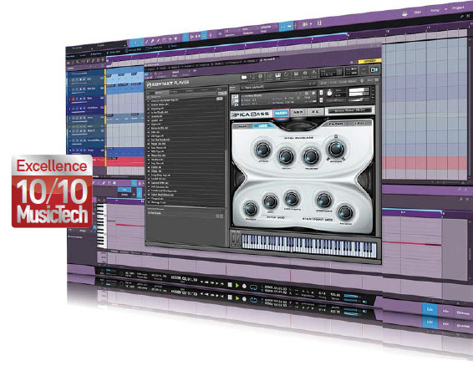Image resolution: width=473 pixels, height=381 pixels.
Task: Click the Stop button in the transport bar
Action: coord(230,285)
